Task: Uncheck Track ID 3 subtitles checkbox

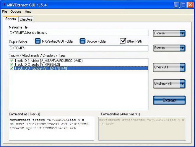Action: (x=12, y=68)
